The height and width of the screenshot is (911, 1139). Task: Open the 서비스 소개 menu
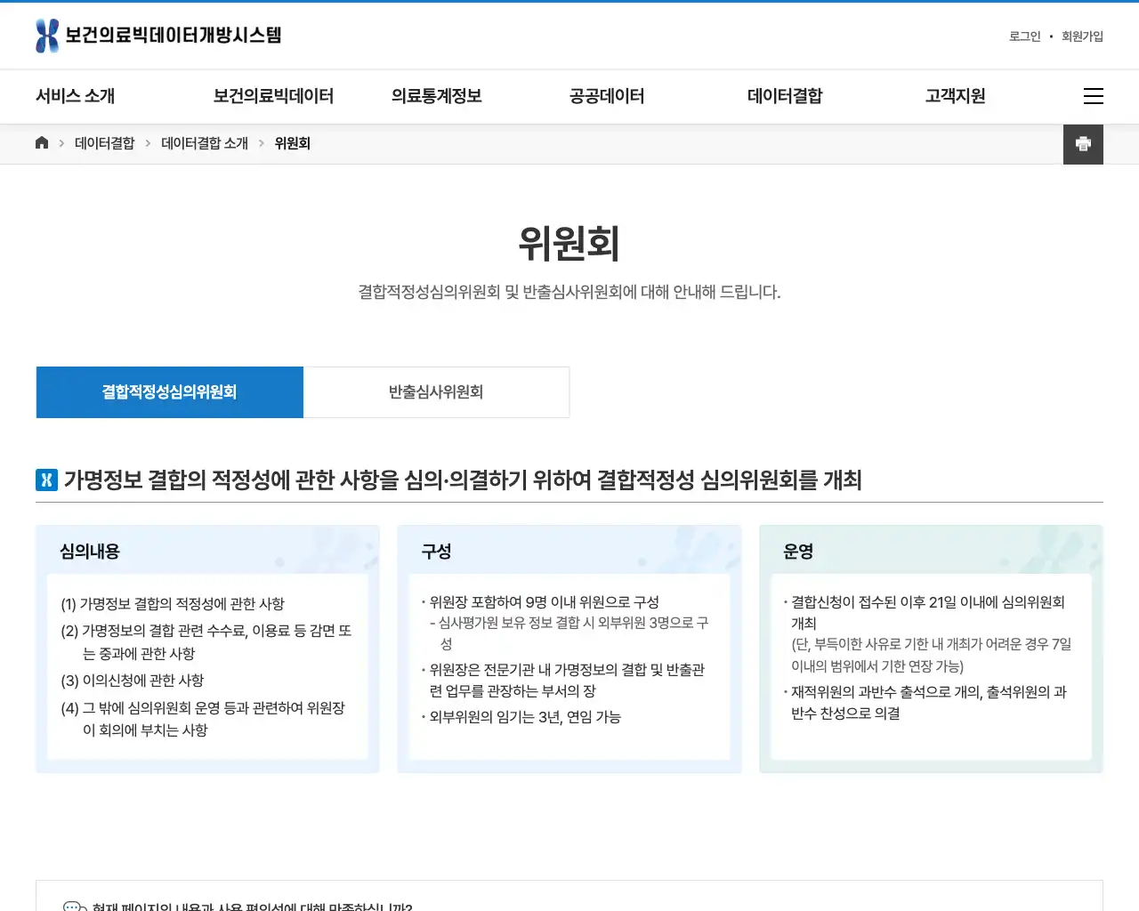click(x=76, y=96)
